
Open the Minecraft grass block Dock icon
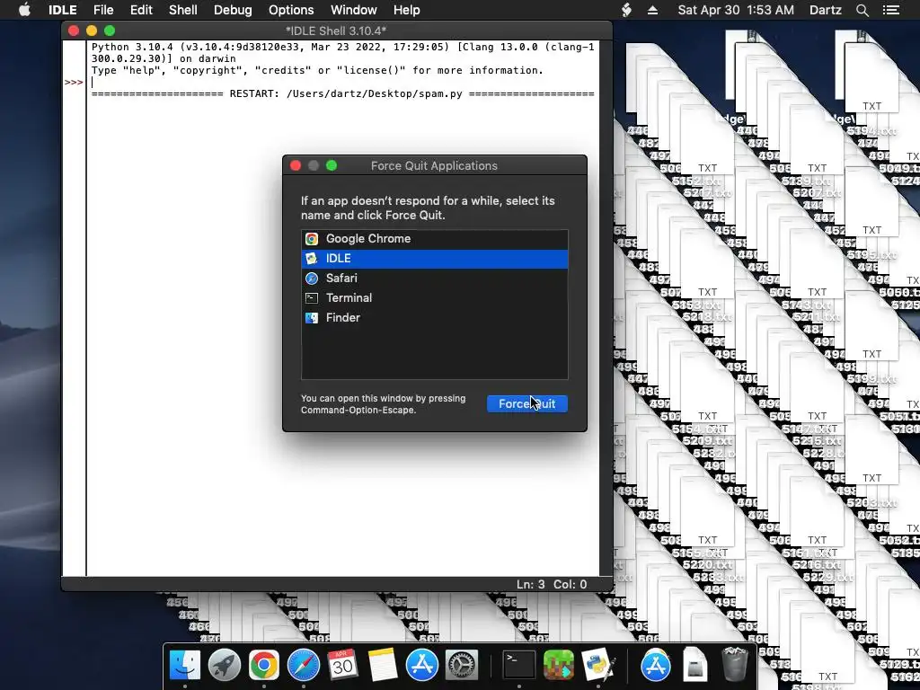(559, 666)
